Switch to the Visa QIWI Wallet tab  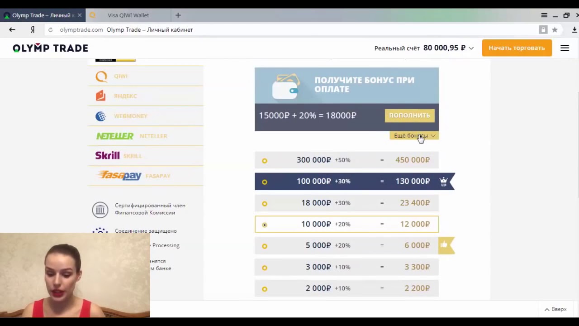point(128,15)
